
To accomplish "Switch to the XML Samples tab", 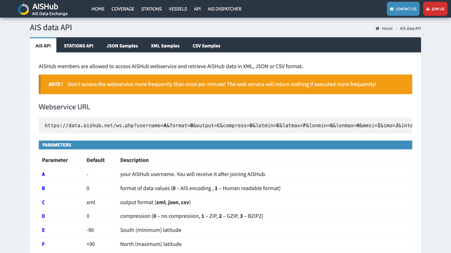I will click(x=165, y=46).
